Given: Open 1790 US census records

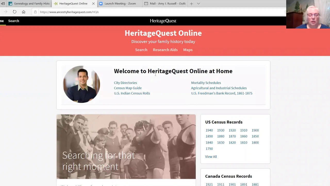Looking at the screenshot, I should (x=209, y=149).
